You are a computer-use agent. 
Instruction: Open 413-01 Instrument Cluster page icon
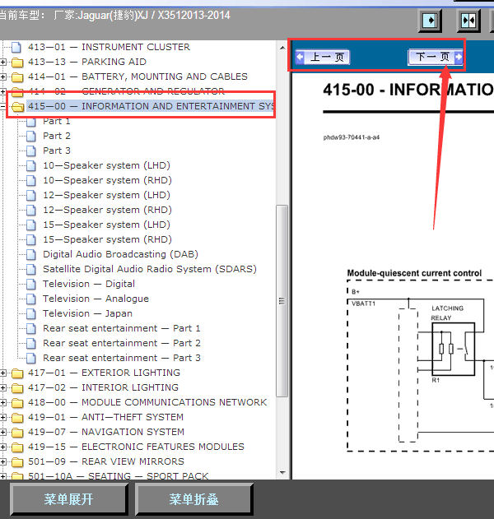tap(16, 47)
